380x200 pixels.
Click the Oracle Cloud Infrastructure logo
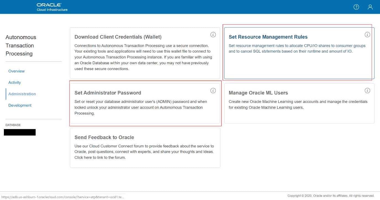click(x=52, y=7)
